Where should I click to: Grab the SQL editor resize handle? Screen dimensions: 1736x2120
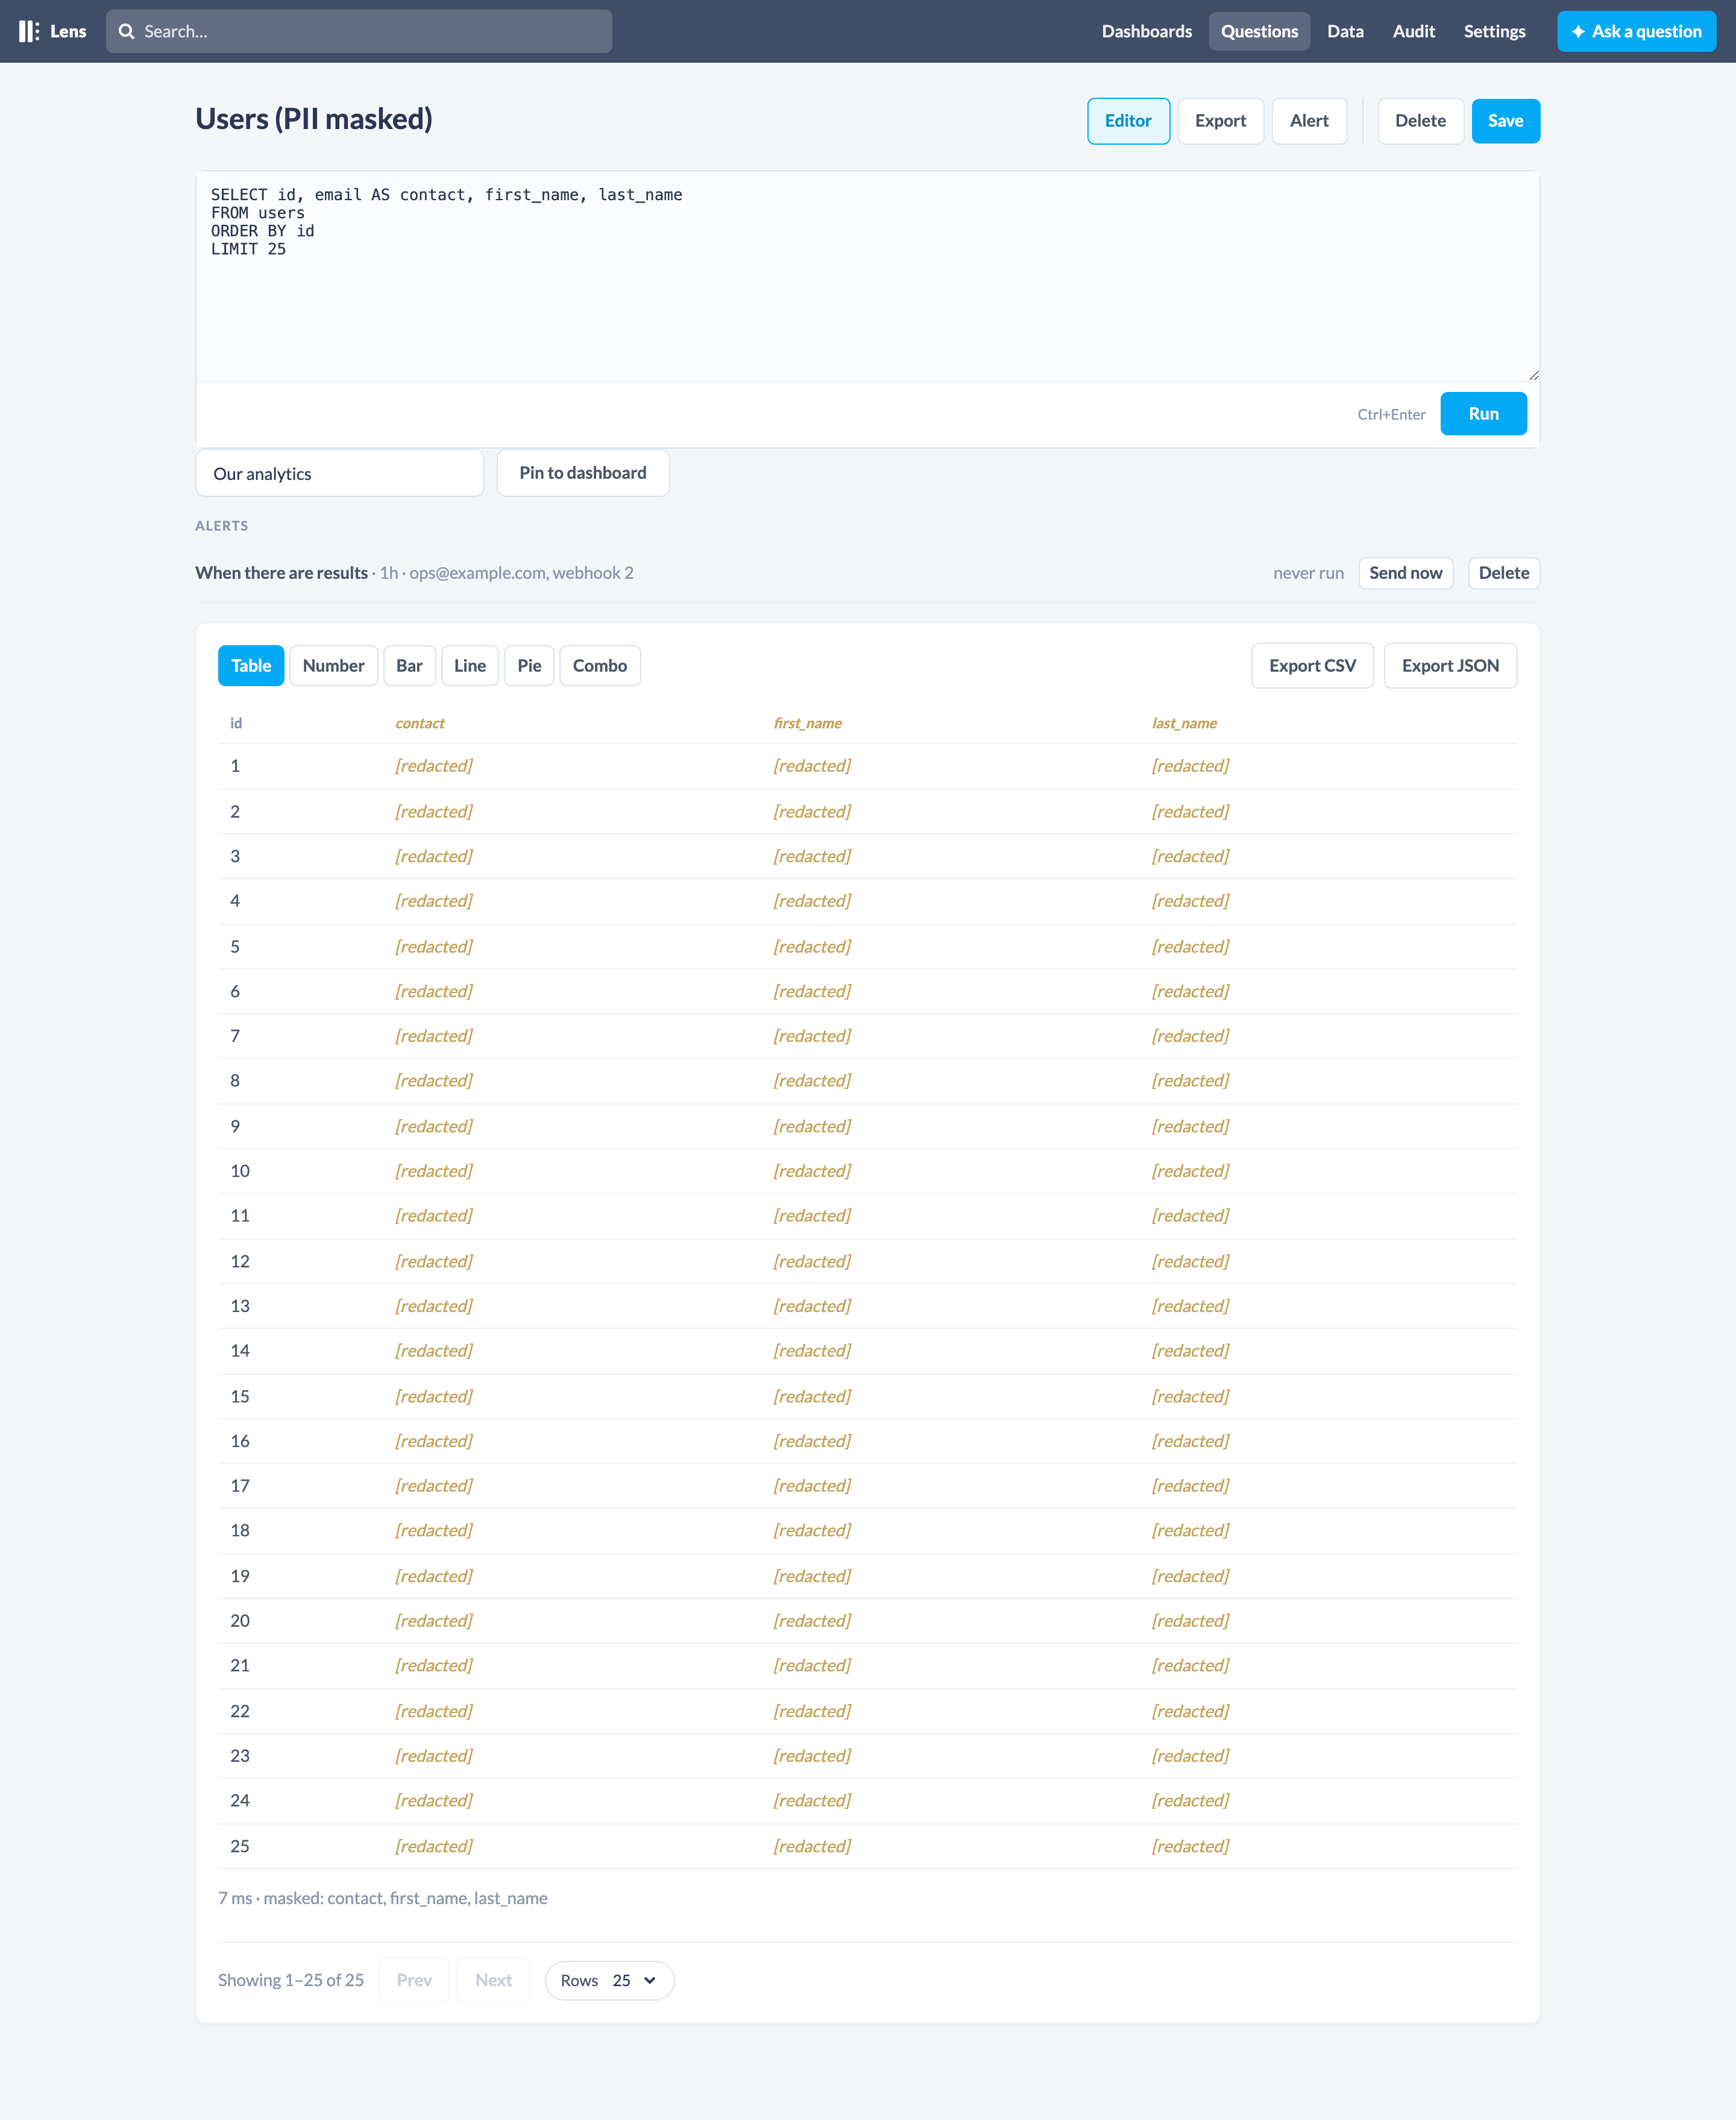1533,375
